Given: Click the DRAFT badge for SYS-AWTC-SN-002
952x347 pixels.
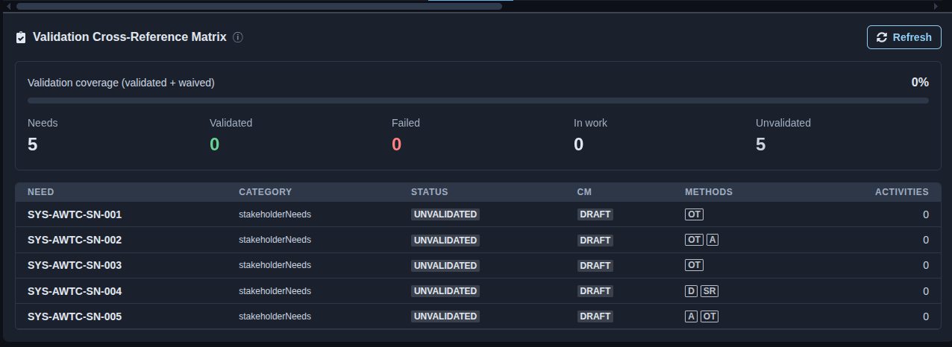Looking at the screenshot, I should [595, 240].
